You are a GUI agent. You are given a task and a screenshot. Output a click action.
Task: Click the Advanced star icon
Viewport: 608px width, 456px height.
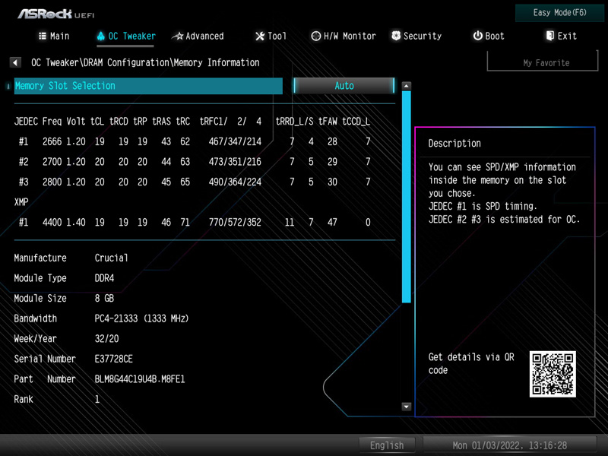177,36
